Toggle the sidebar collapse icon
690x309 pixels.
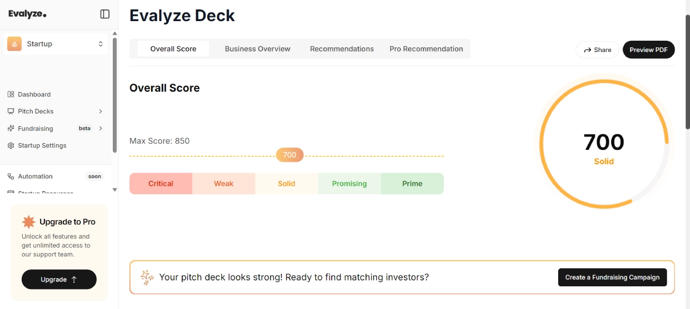[105, 14]
